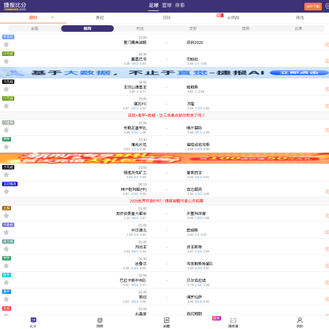Star the 神户胜利船(中) vs 吉达国民 match
The width and height of the screenshot is (329, 329).
(7, 191)
